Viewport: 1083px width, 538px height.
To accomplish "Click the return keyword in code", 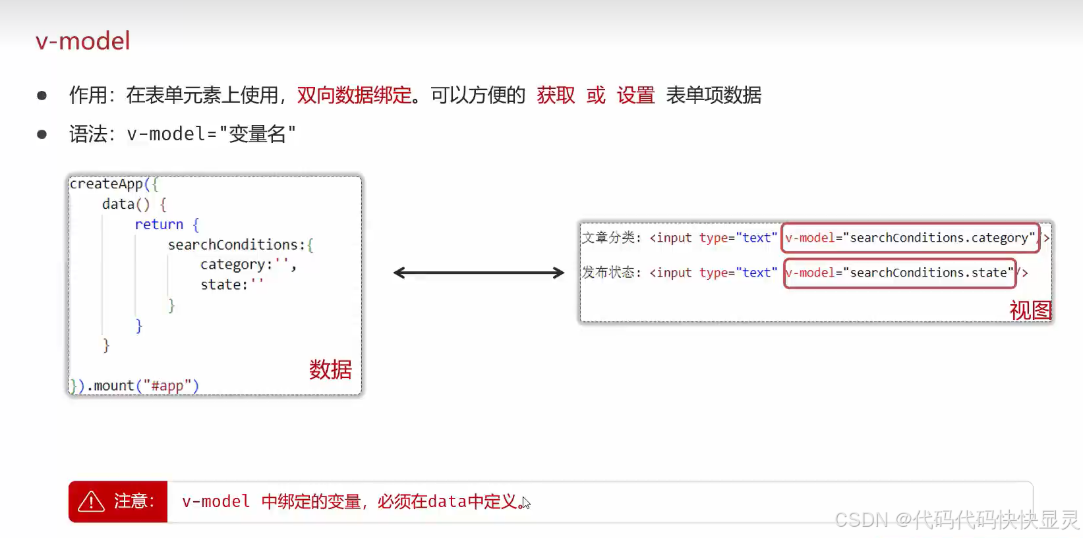I will coord(159,225).
